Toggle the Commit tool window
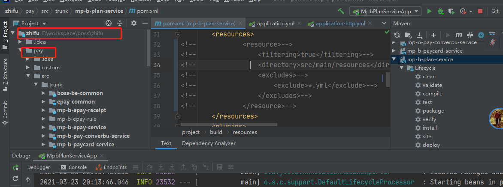Image resolution: width=503 pixels, height=187 pixels. click(x=5, y=113)
